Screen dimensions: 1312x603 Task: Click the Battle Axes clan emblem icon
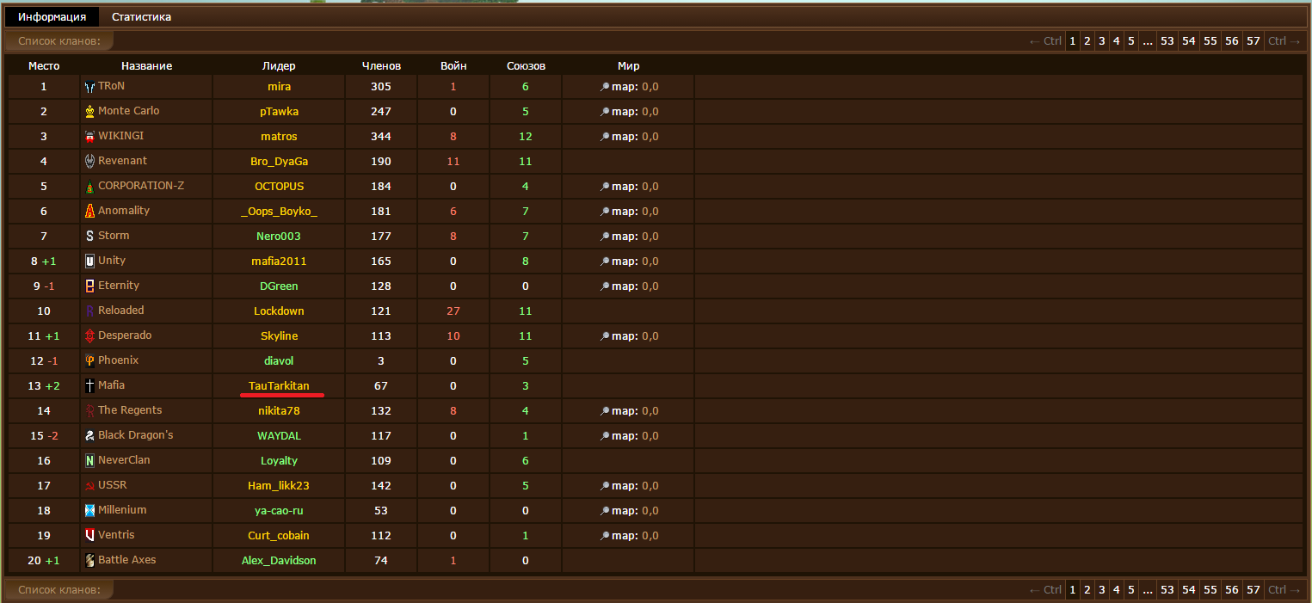(x=89, y=561)
